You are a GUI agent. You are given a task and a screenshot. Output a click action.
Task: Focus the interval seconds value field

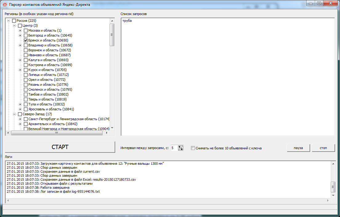click(174, 148)
